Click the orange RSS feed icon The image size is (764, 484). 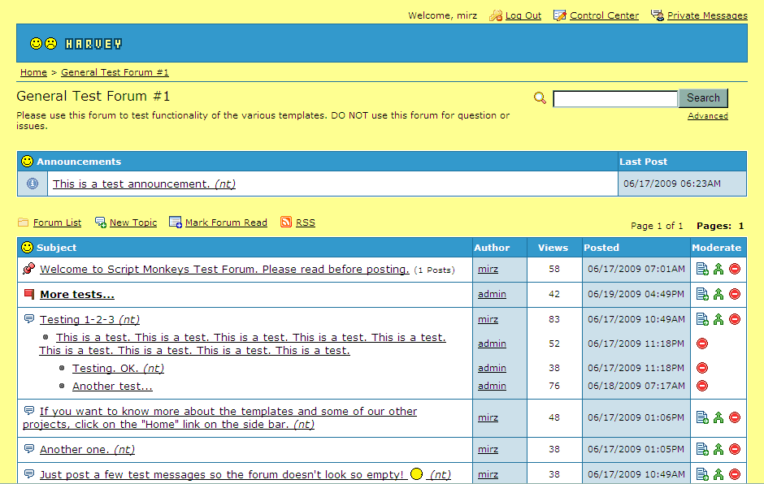286,222
